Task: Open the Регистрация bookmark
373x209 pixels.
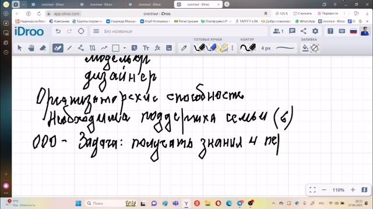Action: 186,21
